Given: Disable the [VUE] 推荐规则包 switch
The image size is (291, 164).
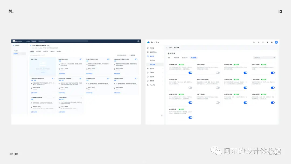Looking at the screenshot, I should click(81, 59).
